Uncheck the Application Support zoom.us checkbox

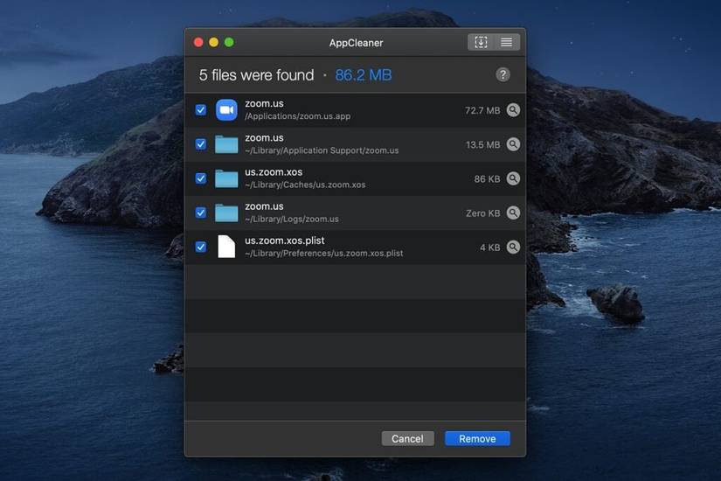coord(200,144)
